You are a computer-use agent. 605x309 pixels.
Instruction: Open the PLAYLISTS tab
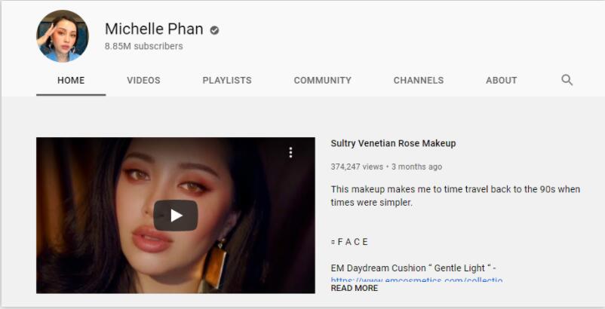click(x=227, y=81)
